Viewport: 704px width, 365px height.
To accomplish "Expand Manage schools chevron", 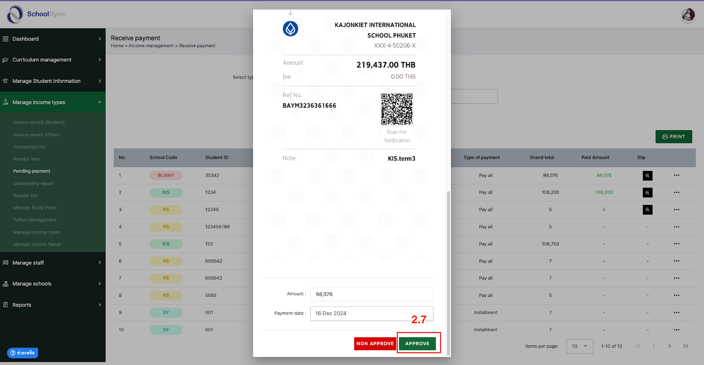I will (100, 284).
